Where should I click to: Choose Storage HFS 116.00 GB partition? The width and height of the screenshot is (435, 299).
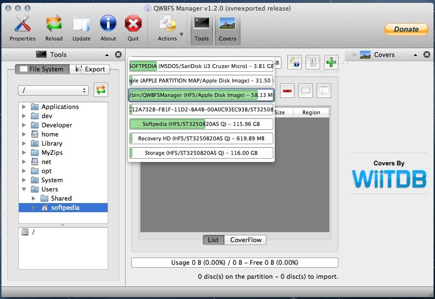[201, 153]
